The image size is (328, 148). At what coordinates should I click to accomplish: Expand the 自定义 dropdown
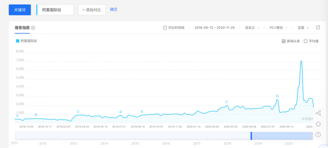[x=252, y=28]
